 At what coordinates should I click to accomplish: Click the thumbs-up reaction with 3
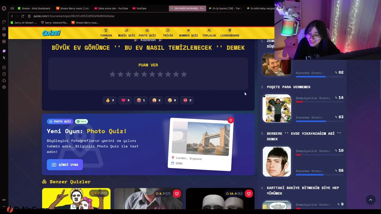110,100
